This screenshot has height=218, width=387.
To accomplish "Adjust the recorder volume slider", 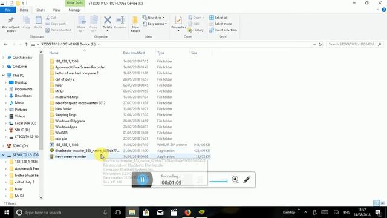I will [218, 182].
